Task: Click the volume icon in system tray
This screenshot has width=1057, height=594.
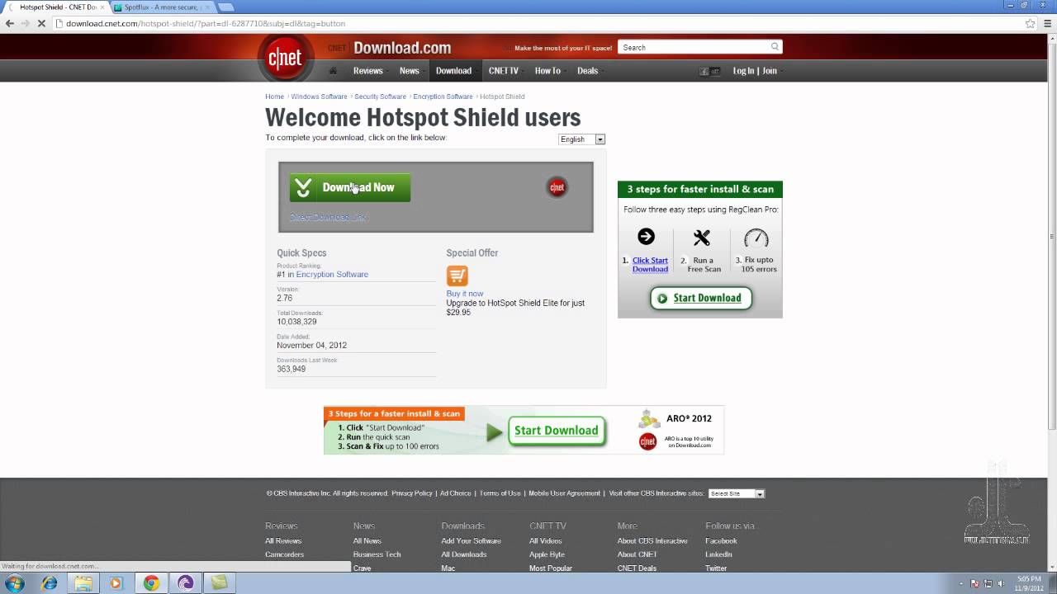Action: pos(1002,584)
